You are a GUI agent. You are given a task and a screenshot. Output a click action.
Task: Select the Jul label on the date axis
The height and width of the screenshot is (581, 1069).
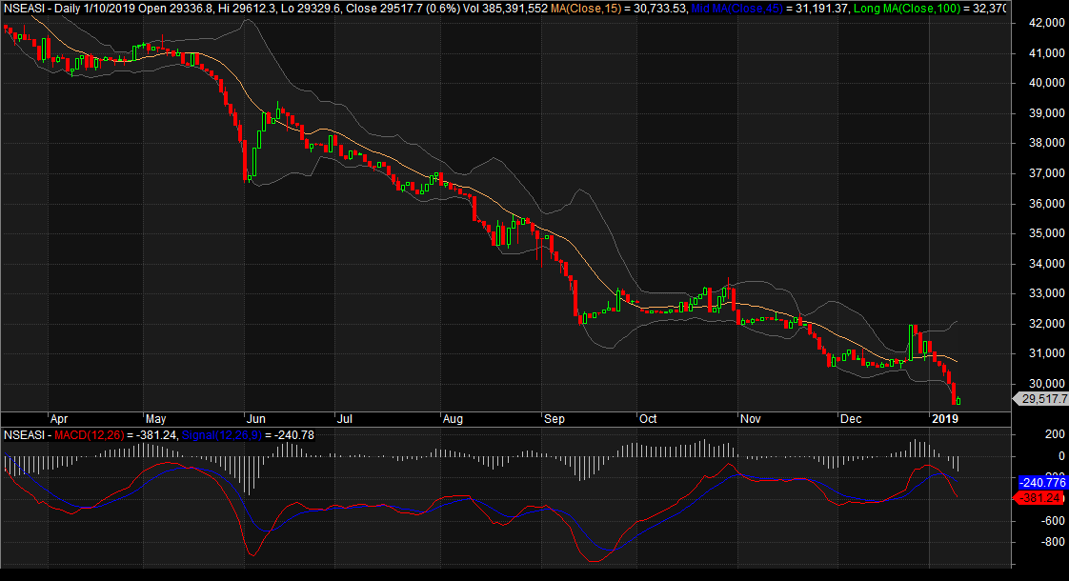point(344,419)
